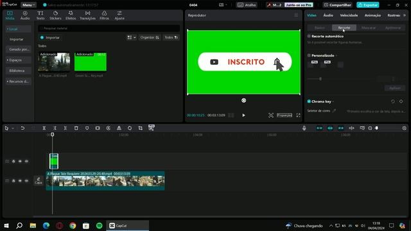Viewport: 411px width, 231px height.
Task: Delete selected clip with trash icon
Action: 76,128
